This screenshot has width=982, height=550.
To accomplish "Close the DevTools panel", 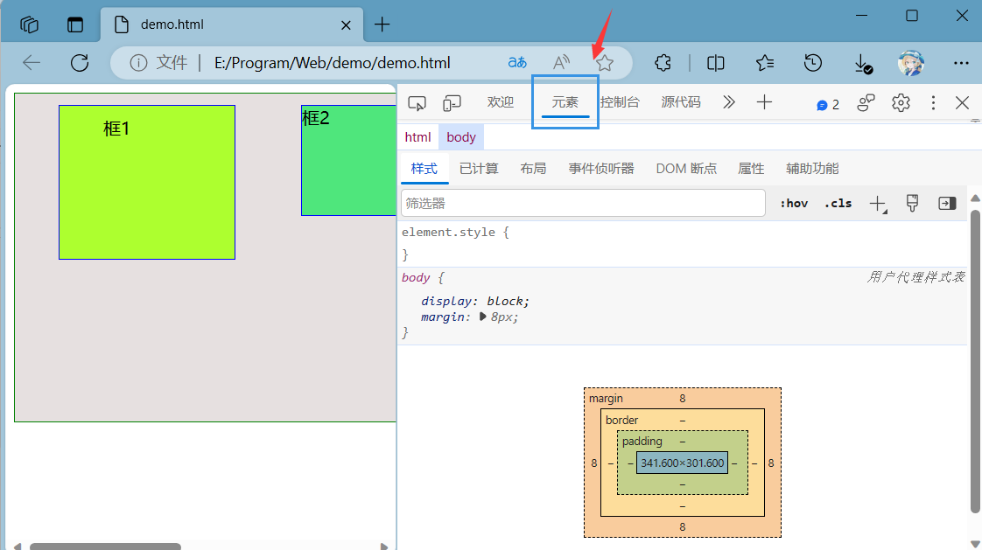I will [963, 102].
